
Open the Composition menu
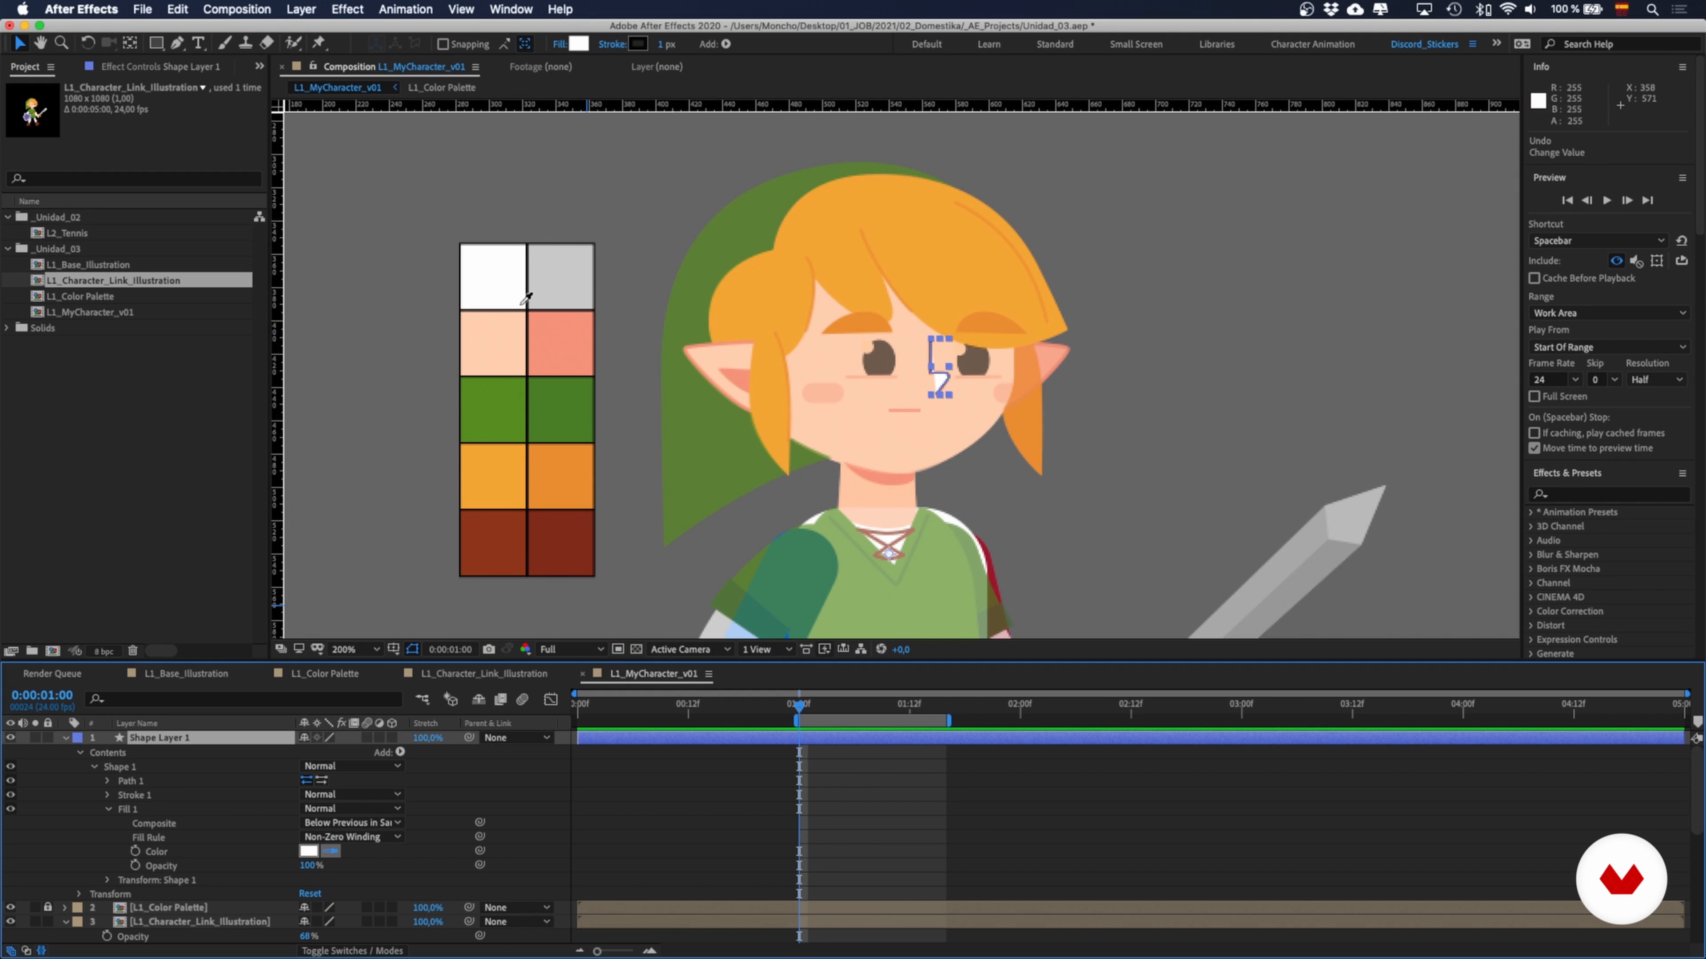pos(236,9)
